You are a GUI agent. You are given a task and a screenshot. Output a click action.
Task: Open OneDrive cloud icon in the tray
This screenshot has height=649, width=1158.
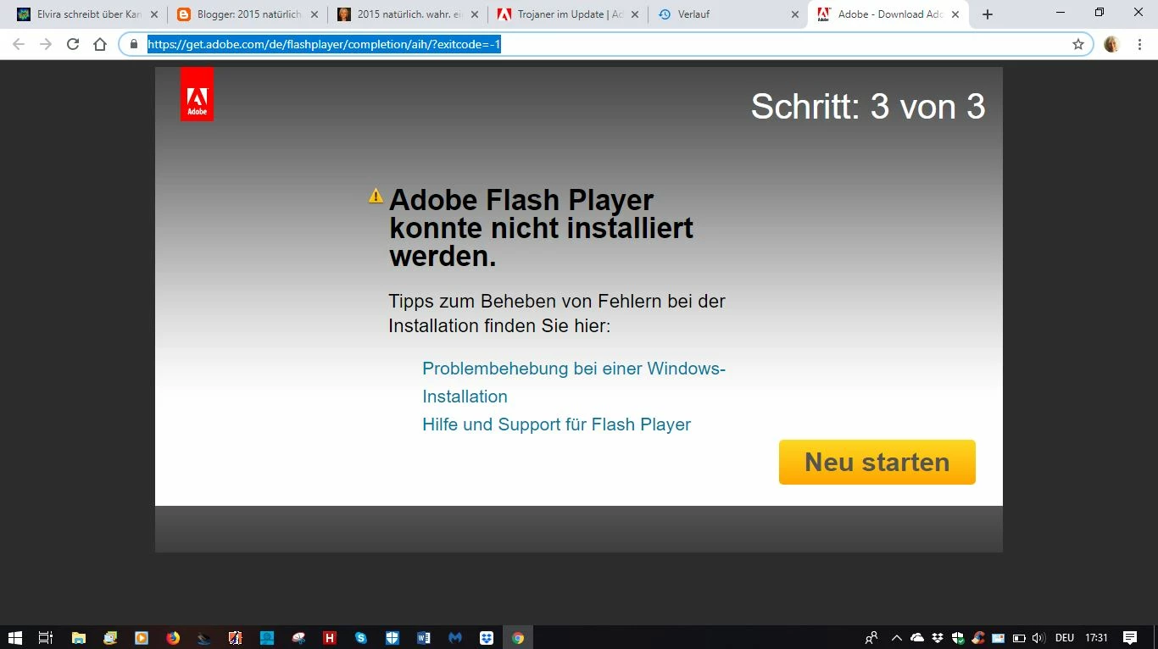coord(916,638)
